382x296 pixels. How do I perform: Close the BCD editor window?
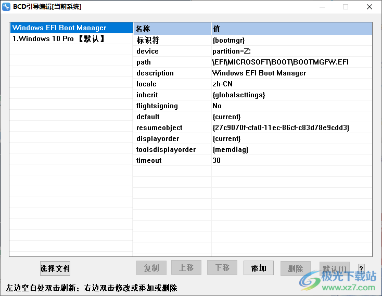(x=370, y=7)
